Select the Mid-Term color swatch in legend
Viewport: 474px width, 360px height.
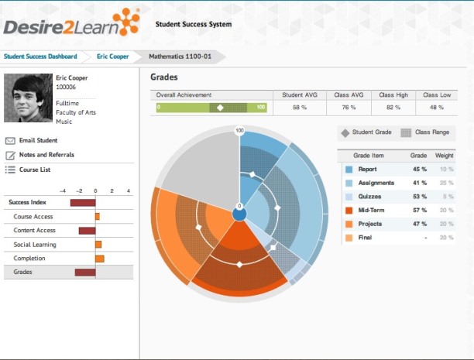[349, 210]
